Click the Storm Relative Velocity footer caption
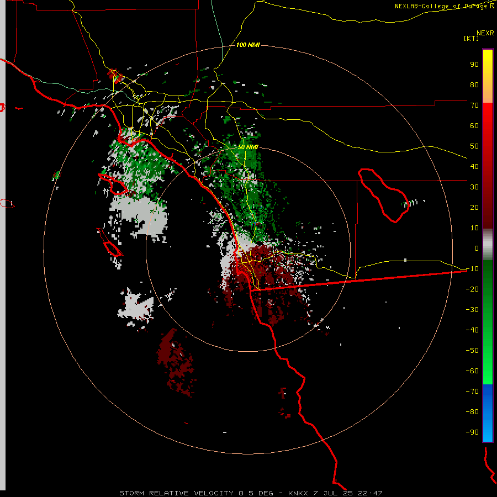Viewport: 497px width, 497px height. coord(251,493)
